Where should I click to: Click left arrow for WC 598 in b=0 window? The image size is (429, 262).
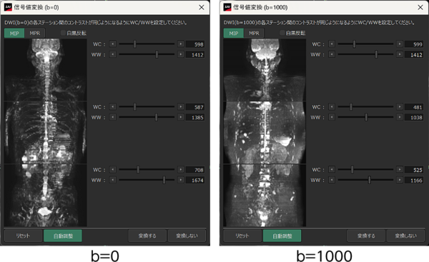tap(112, 44)
